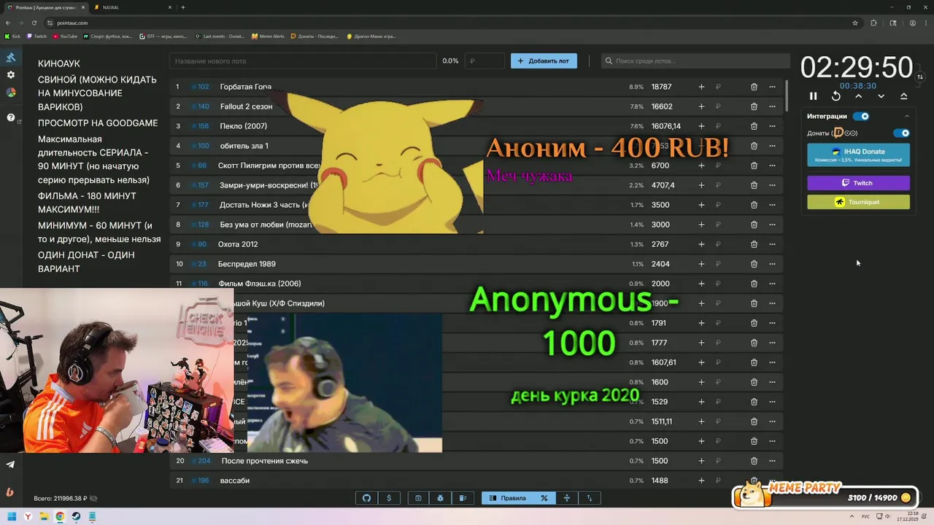Click the divide icon in bottom toolbar

[x=566, y=498]
